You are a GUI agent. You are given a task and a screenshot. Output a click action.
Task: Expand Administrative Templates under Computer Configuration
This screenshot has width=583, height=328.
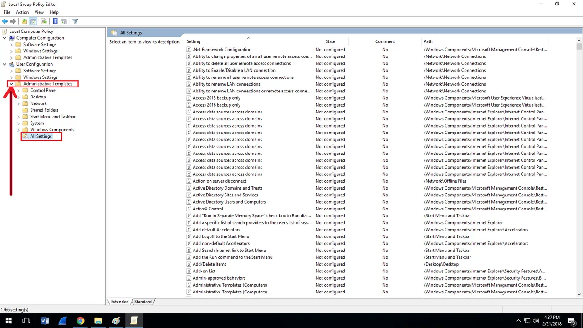pos(11,58)
